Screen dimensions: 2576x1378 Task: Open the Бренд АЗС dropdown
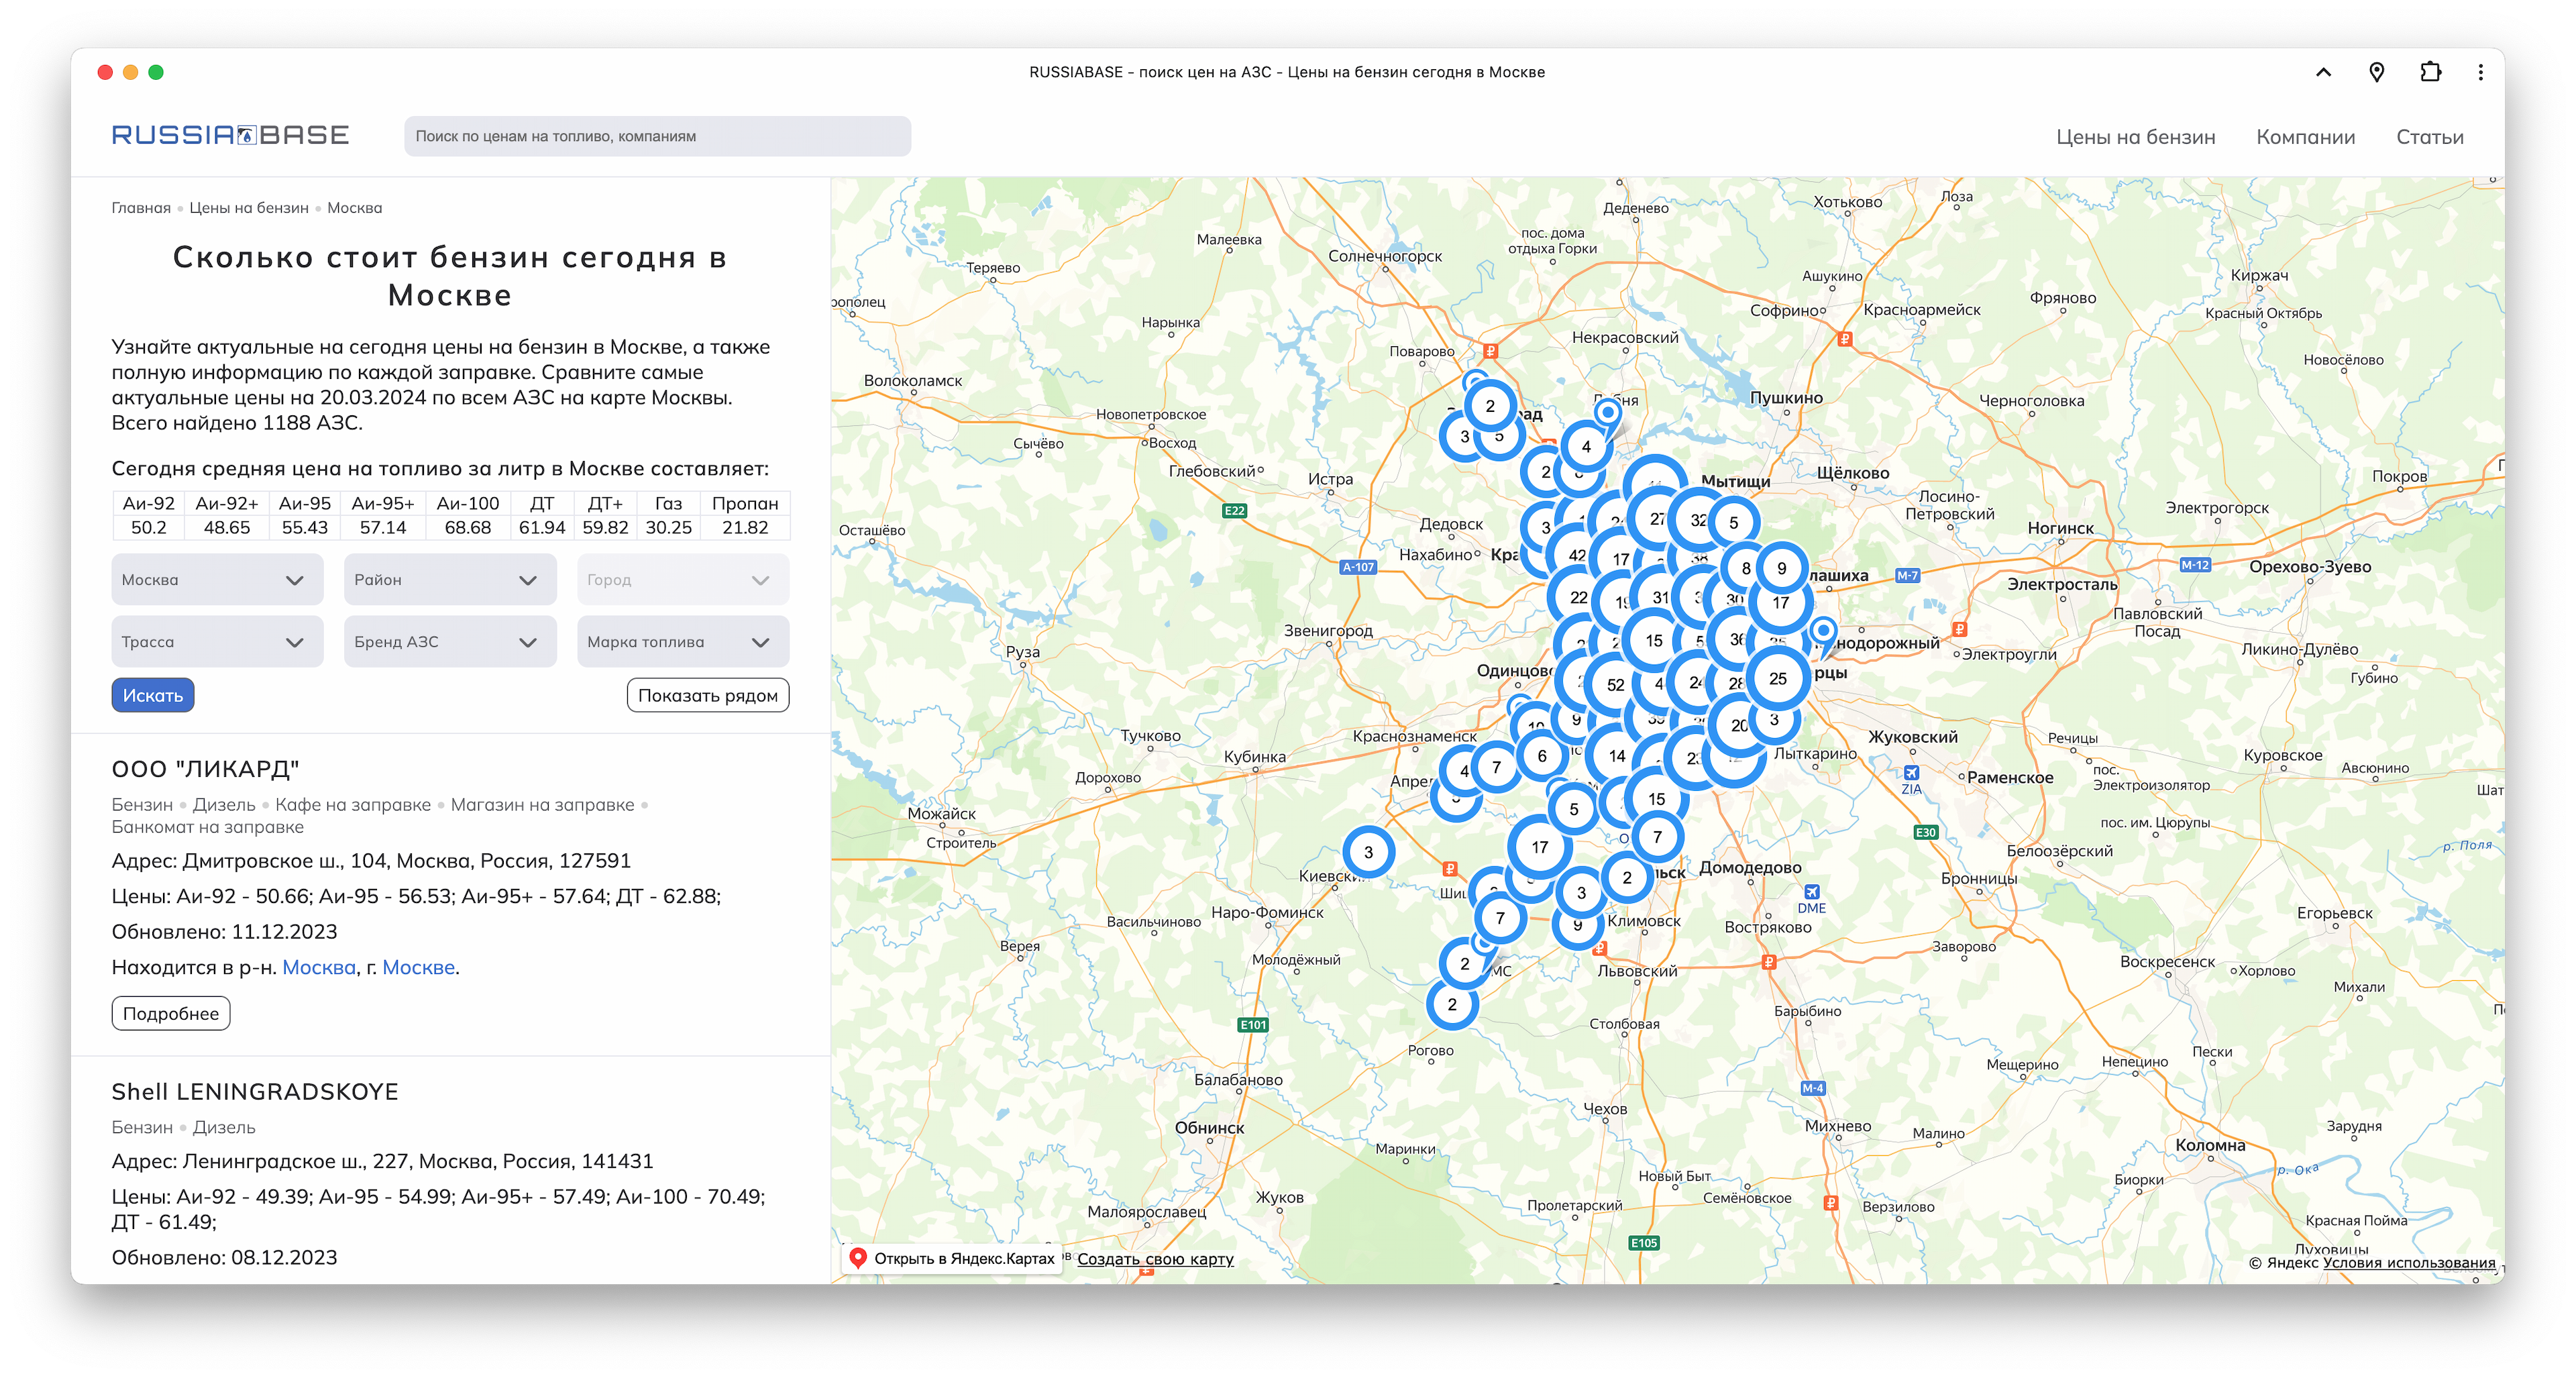pyautogui.click(x=450, y=642)
